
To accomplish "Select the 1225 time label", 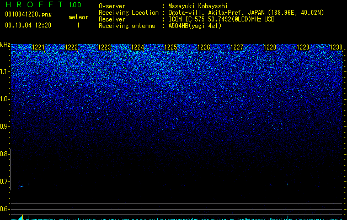I will 171,47.
